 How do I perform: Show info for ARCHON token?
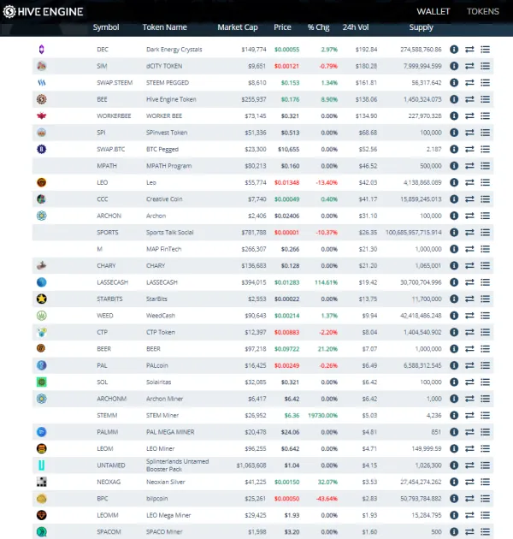pos(454,216)
